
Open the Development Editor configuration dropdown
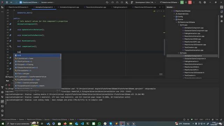click(x=145, y=2)
